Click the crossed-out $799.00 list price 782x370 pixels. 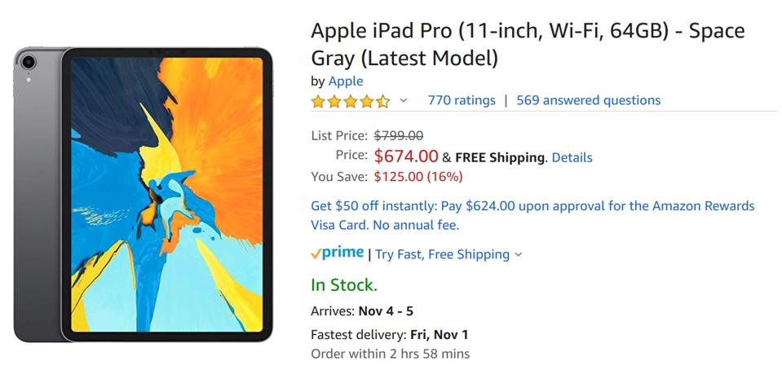click(398, 135)
